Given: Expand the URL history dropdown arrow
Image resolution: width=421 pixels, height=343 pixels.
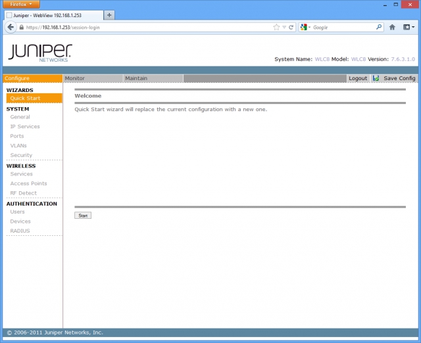Looking at the screenshot, I should coord(284,28).
